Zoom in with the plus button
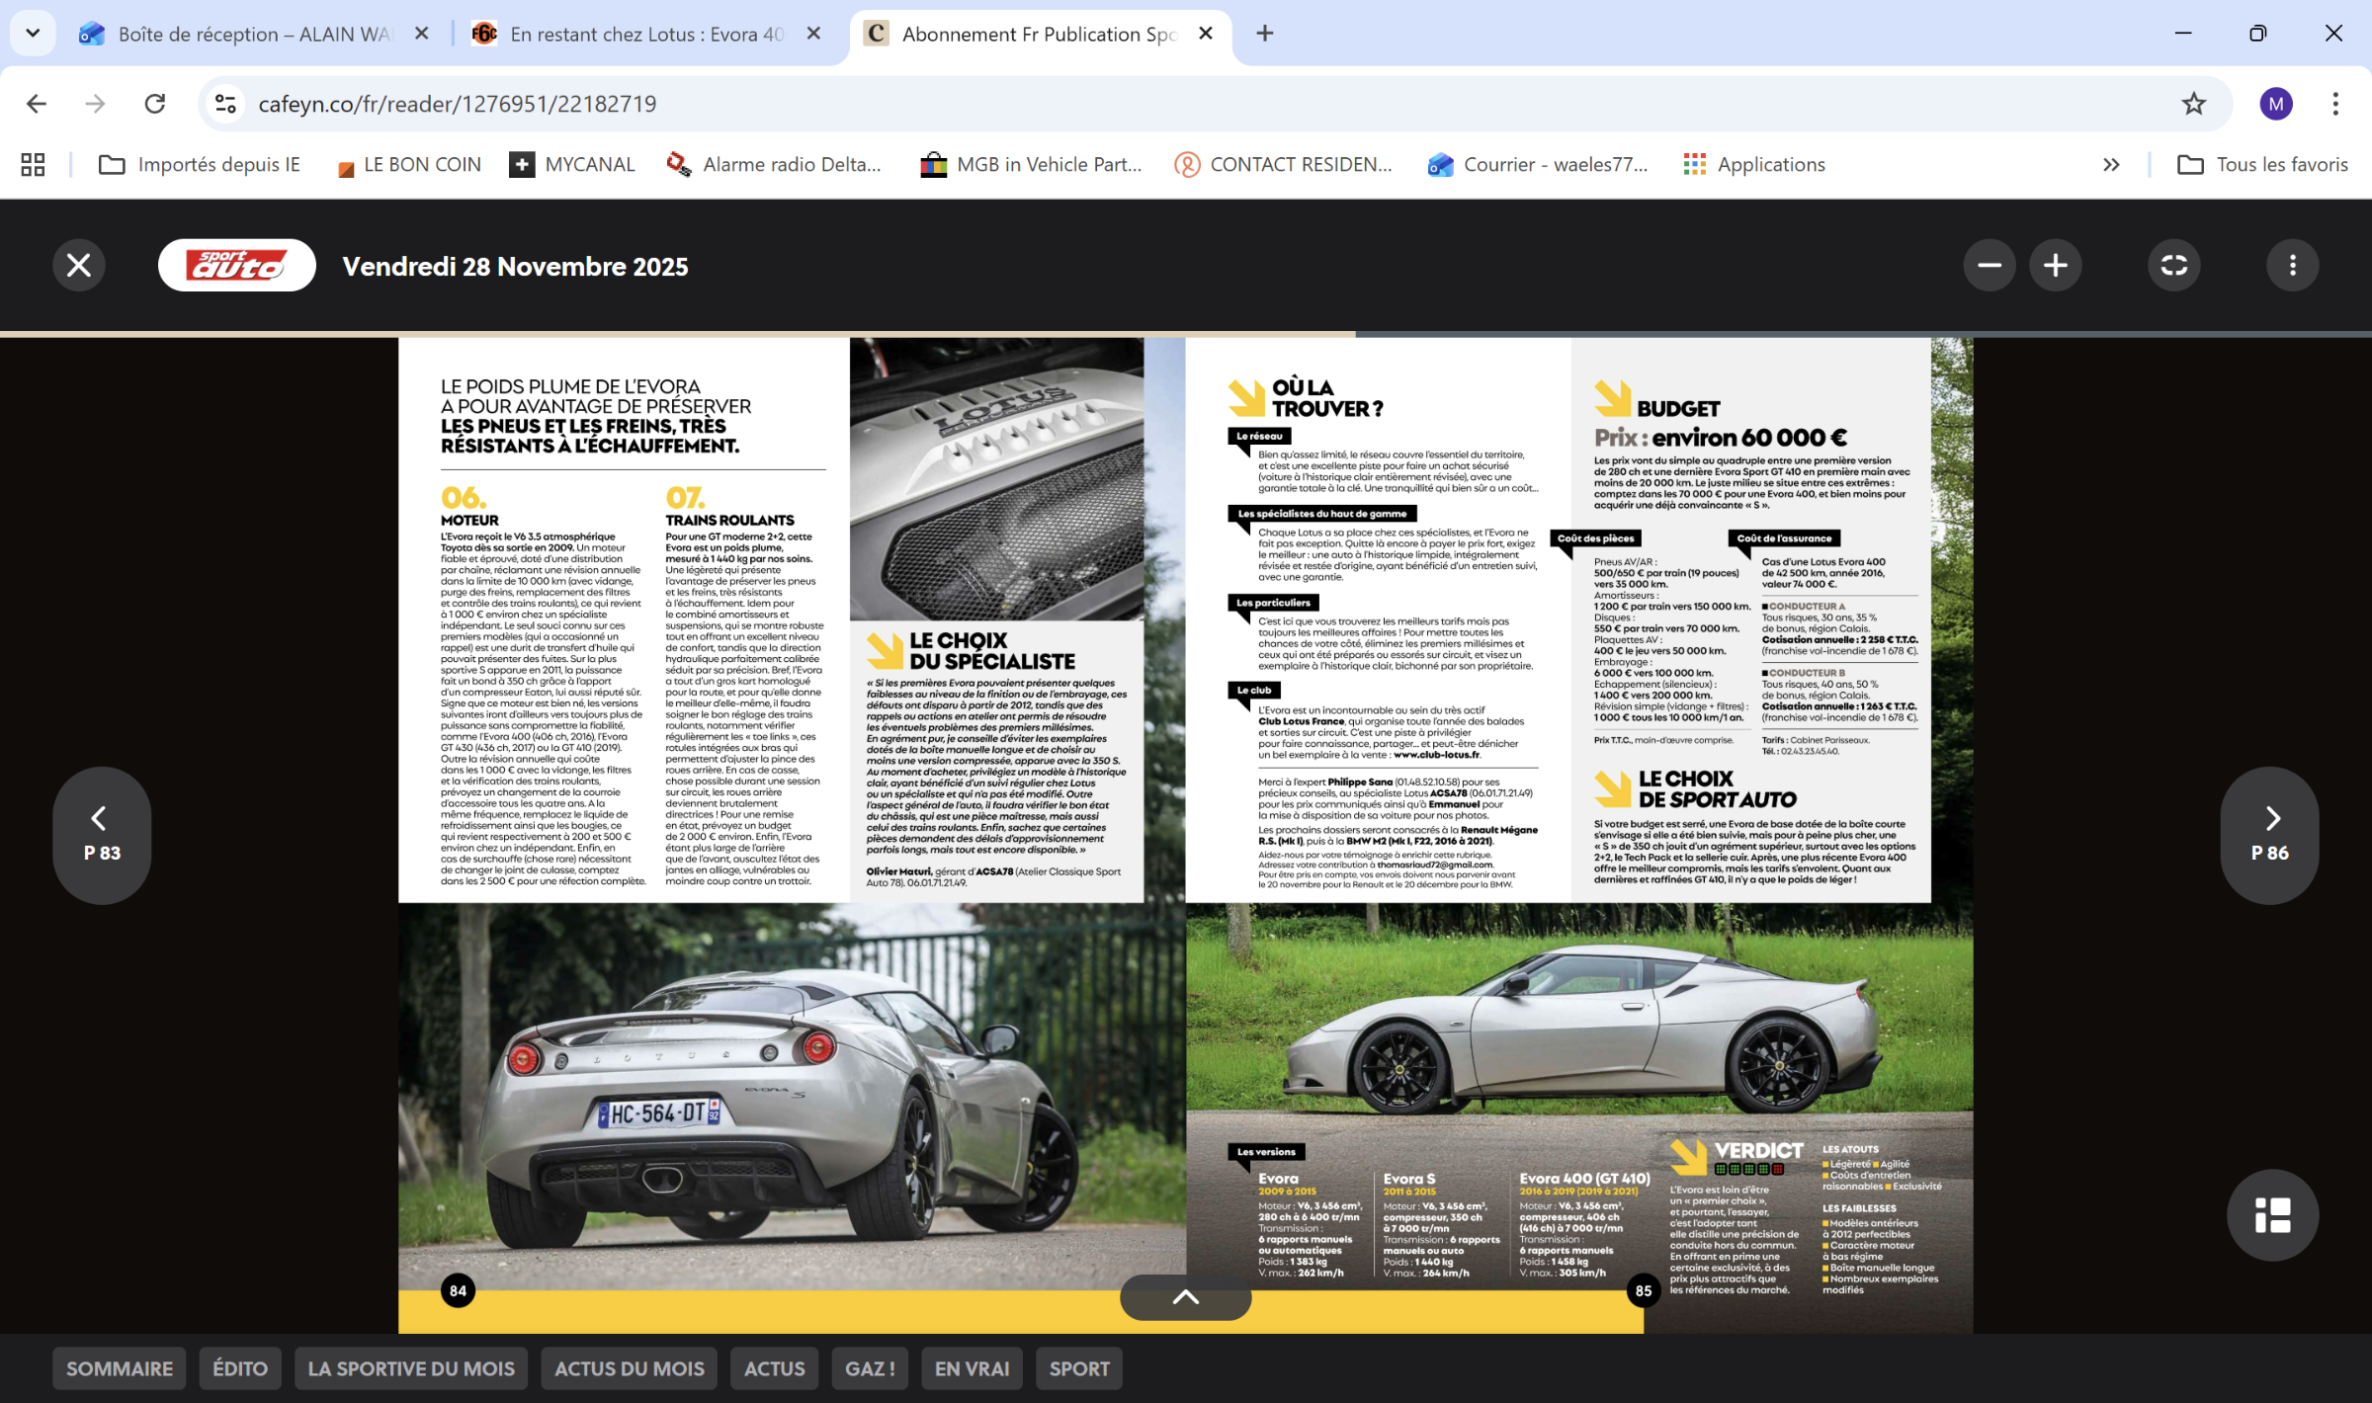This screenshot has height=1403, width=2372. (x=2056, y=265)
